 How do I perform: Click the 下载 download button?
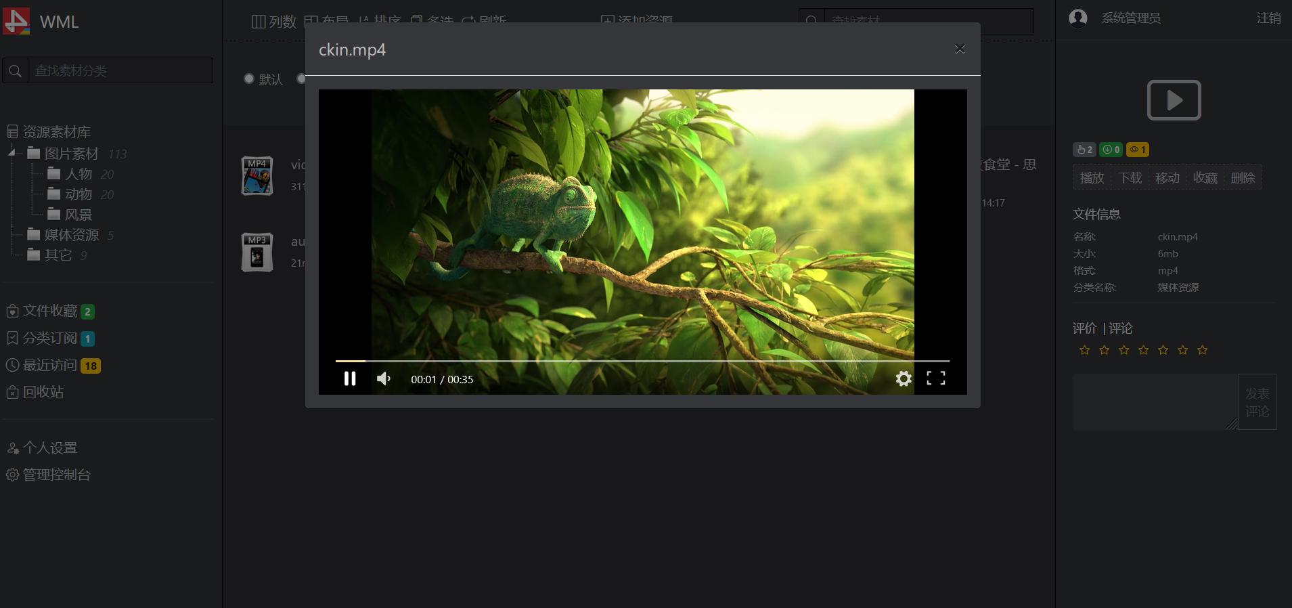1130,177
